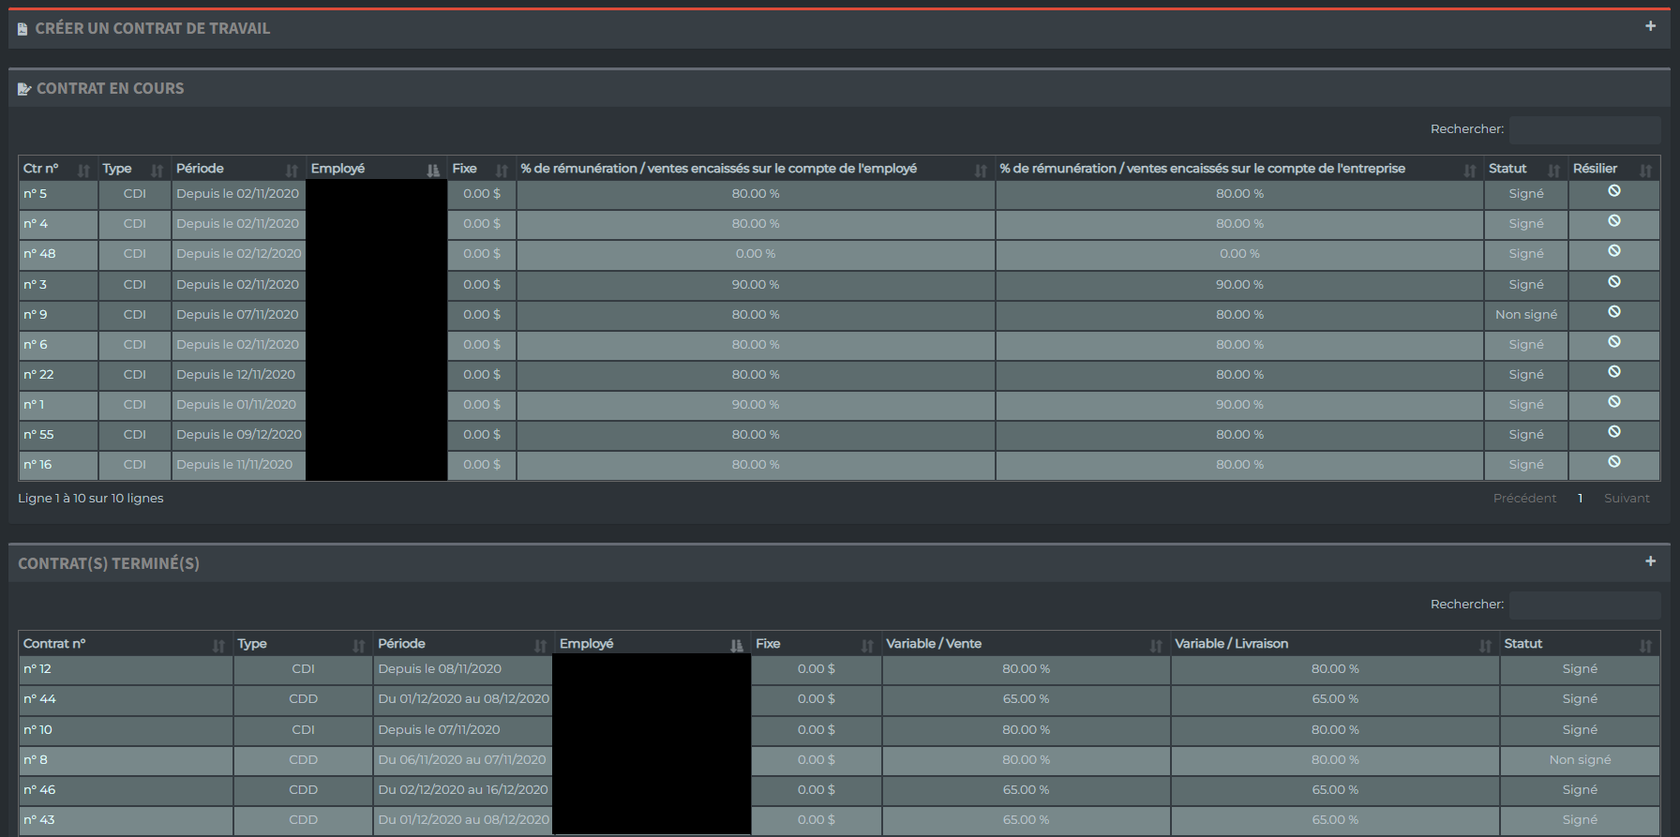Viewport: 1680px width, 837px height.
Task: Sort by employee account remuneration percentage column
Action: pos(755,168)
